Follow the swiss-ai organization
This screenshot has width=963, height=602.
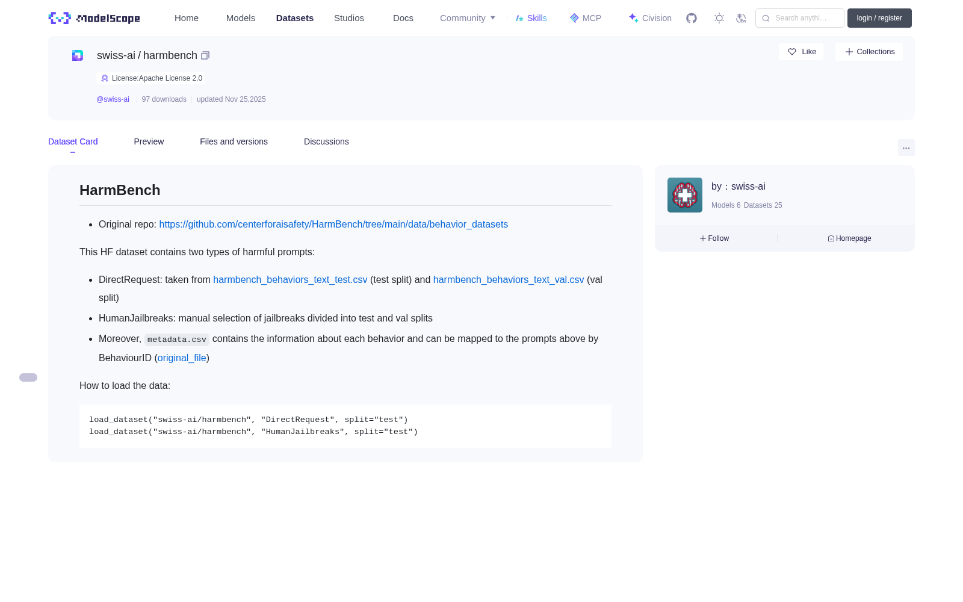pyautogui.click(x=714, y=238)
